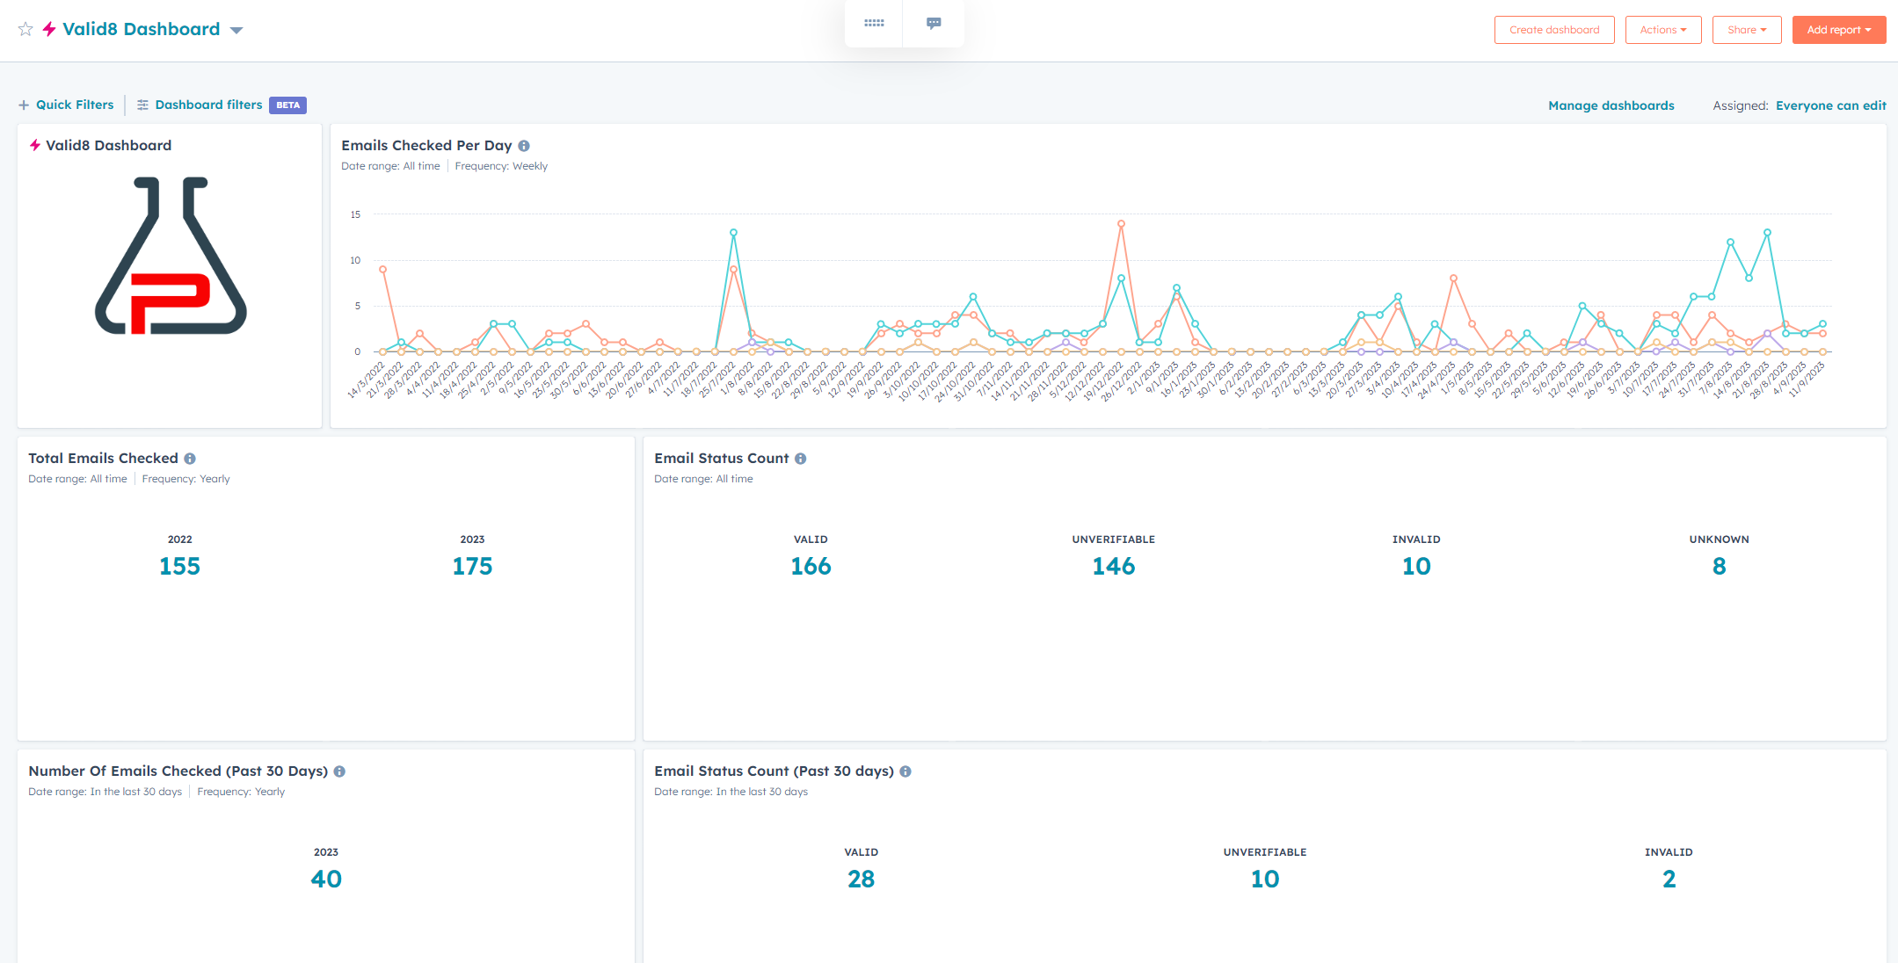The width and height of the screenshot is (1898, 963).
Task: Click info icon beside Email Status Count
Action: (x=801, y=459)
